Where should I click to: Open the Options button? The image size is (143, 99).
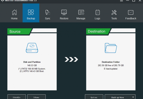(x=94, y=97)
